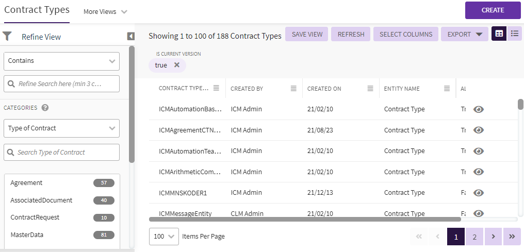
Task: Open the Export dropdown menu
Action: [x=464, y=35]
